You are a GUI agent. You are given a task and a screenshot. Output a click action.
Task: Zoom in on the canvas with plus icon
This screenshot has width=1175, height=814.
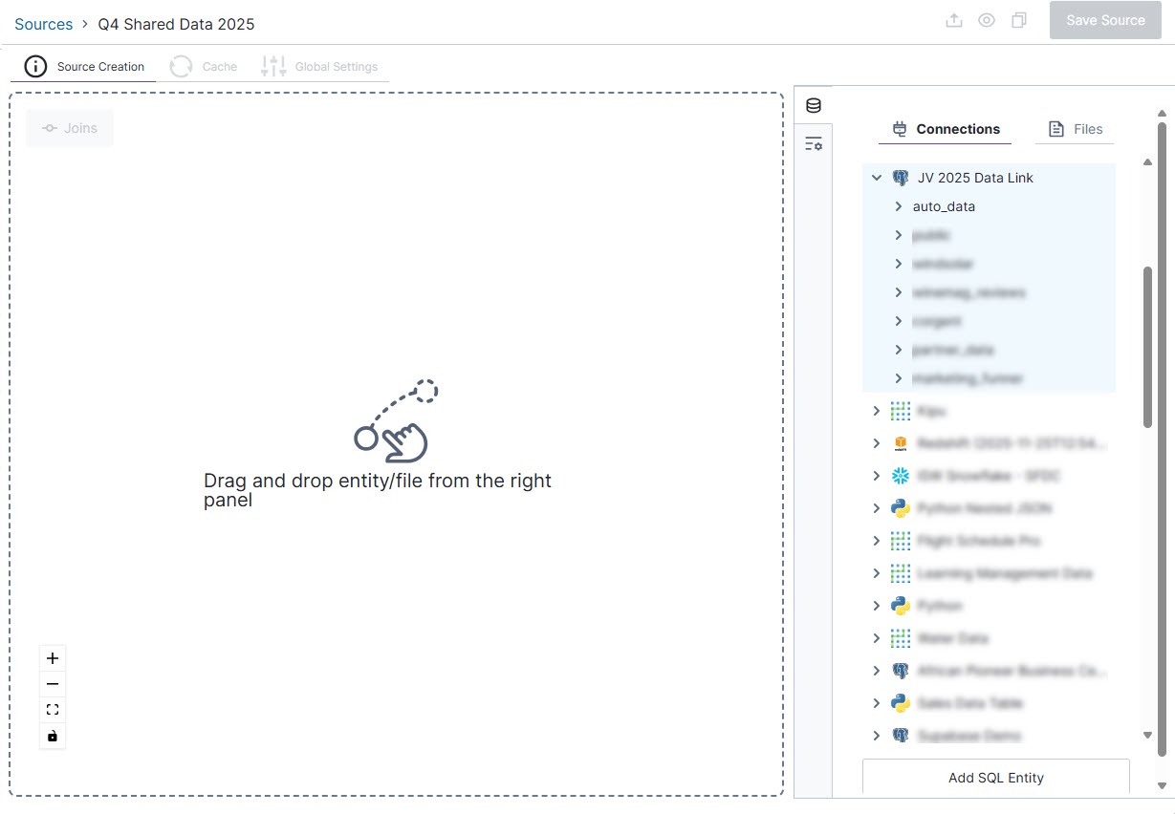[x=53, y=657]
